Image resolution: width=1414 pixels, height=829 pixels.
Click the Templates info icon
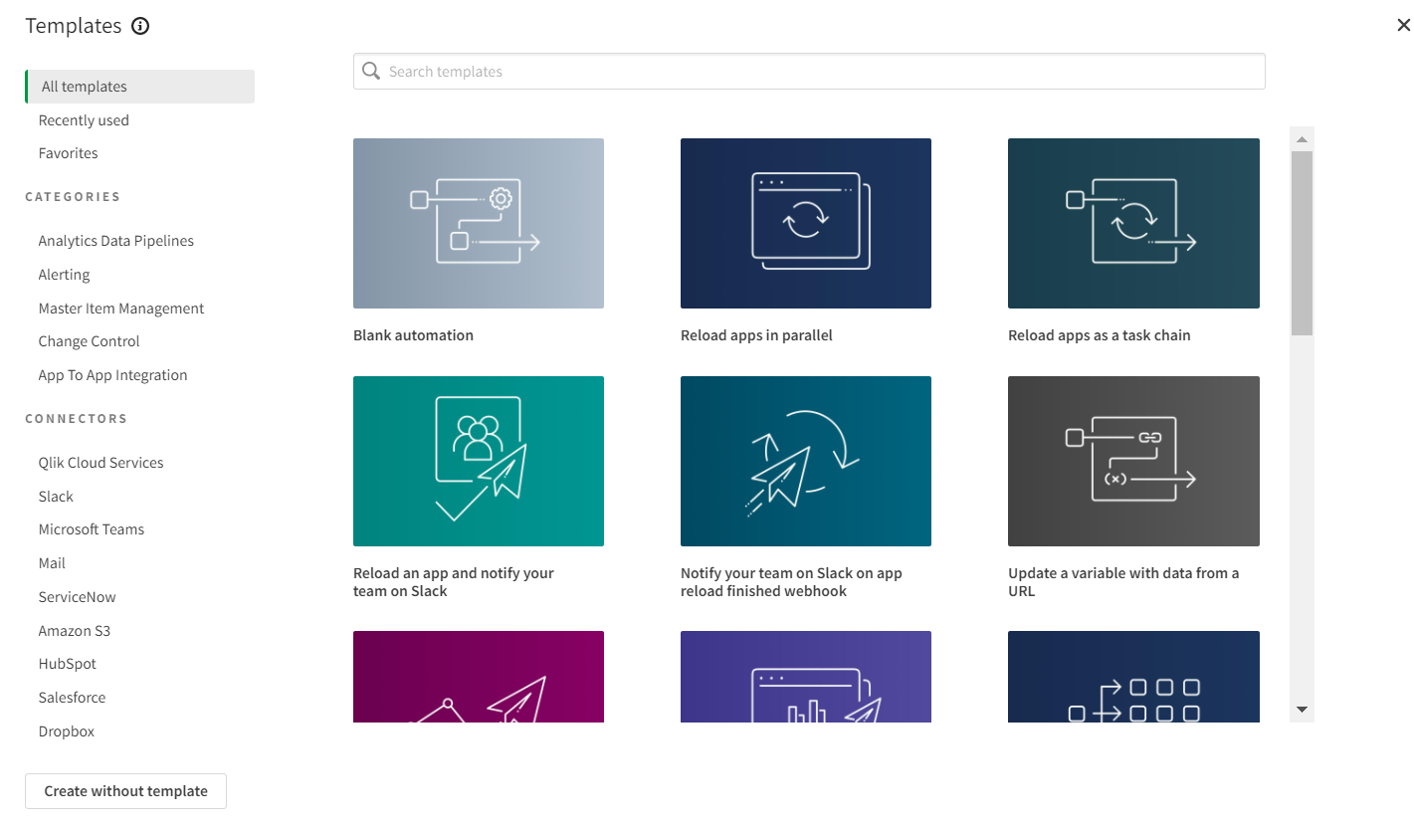[140, 27]
